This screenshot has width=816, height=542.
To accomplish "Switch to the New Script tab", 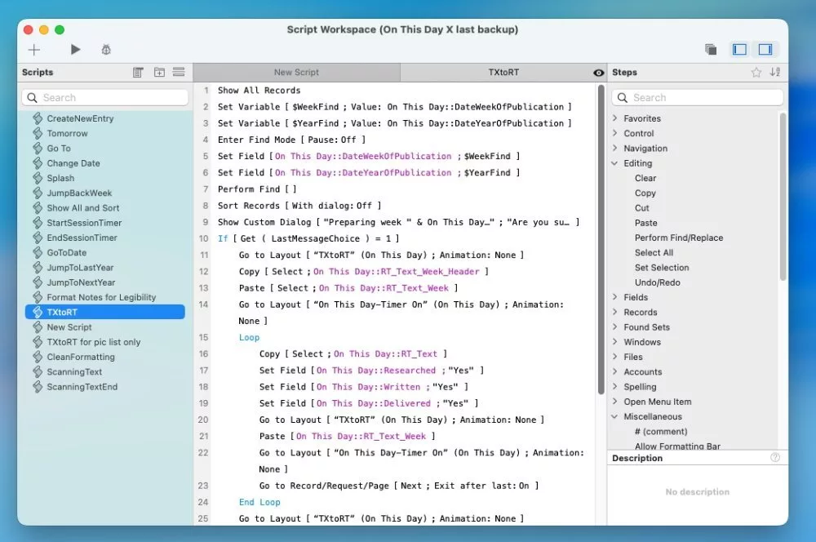I will pyautogui.click(x=296, y=72).
